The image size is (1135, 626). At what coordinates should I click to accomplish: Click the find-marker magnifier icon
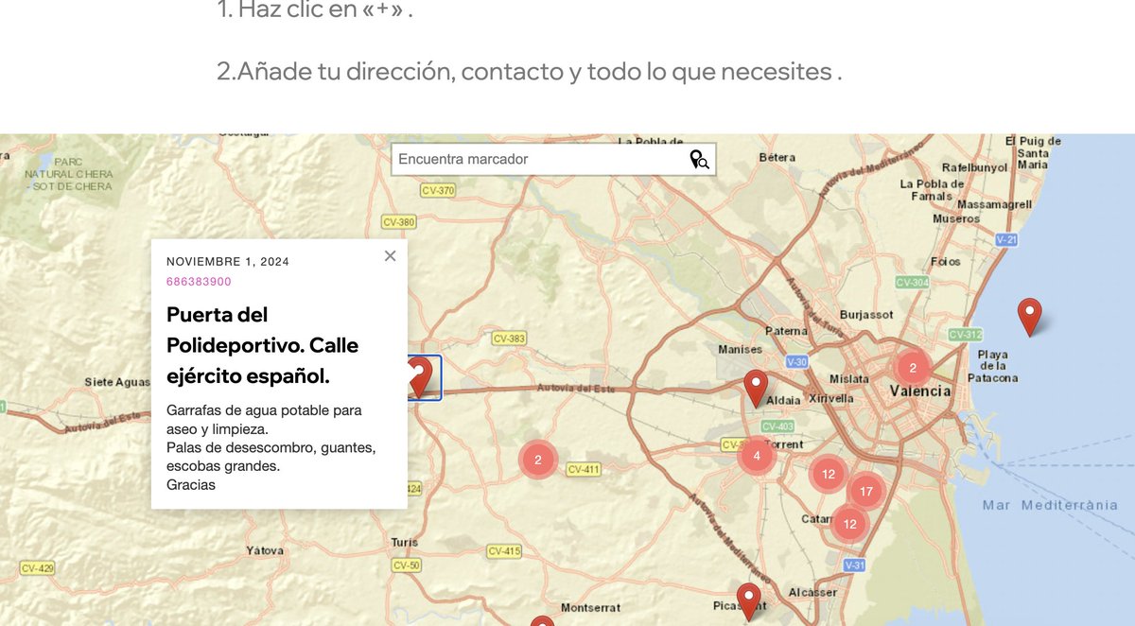(x=699, y=160)
